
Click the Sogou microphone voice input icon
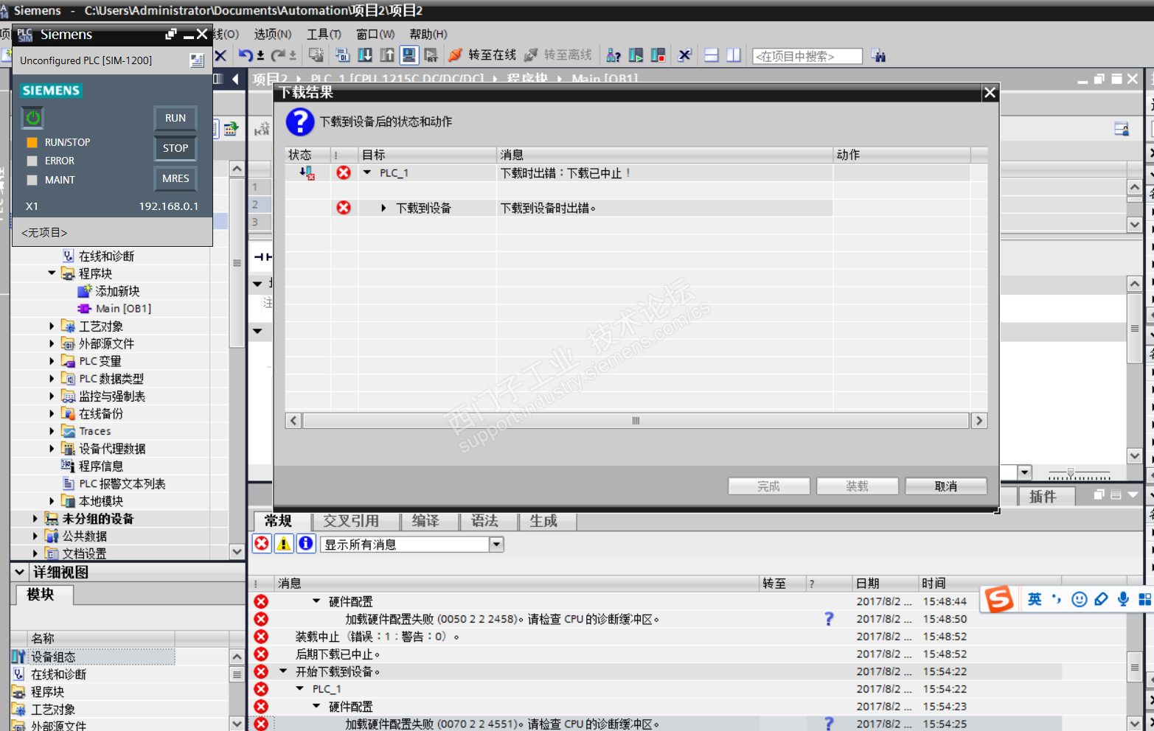point(1123,599)
